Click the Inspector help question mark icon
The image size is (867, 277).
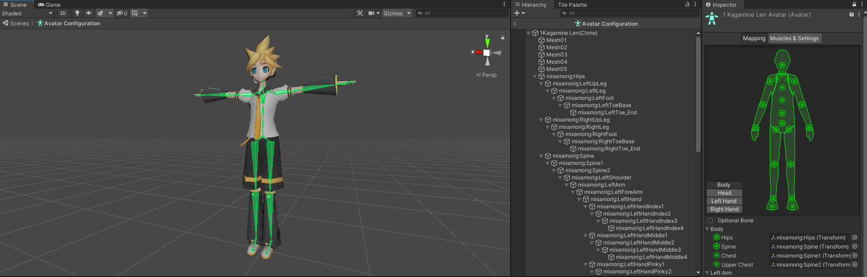852,15
